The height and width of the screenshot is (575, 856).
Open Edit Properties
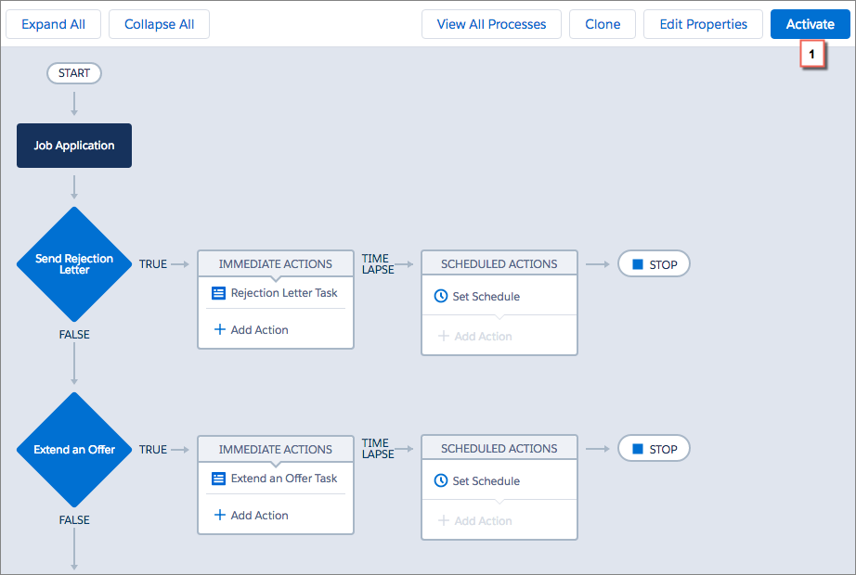point(703,24)
